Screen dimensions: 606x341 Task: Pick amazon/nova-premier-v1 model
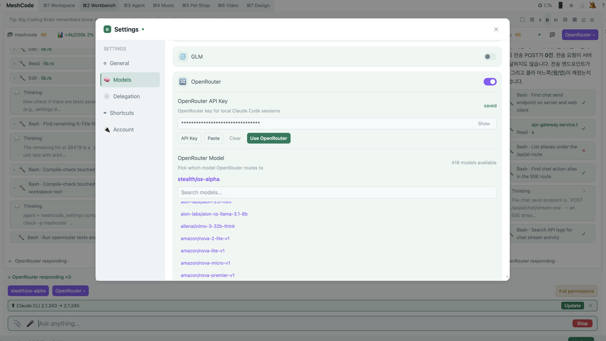pos(208,275)
